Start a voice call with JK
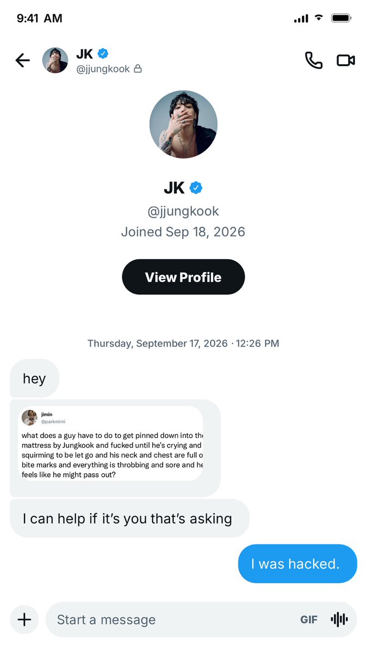Image resolution: width=367 pixels, height=652 pixels. pyautogui.click(x=314, y=60)
